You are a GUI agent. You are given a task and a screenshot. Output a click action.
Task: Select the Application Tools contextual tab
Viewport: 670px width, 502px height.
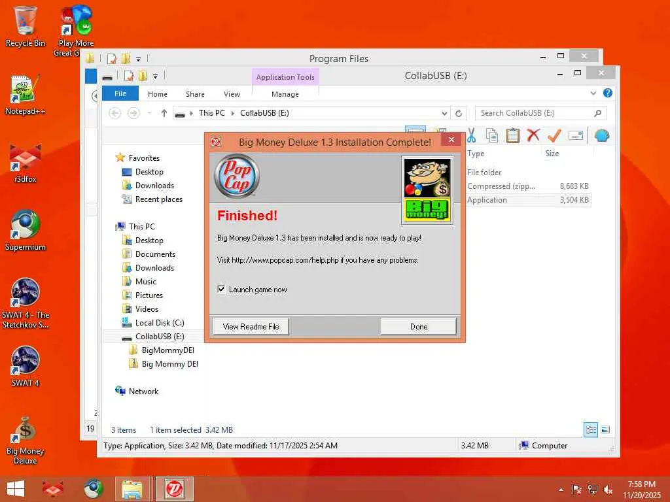click(285, 77)
